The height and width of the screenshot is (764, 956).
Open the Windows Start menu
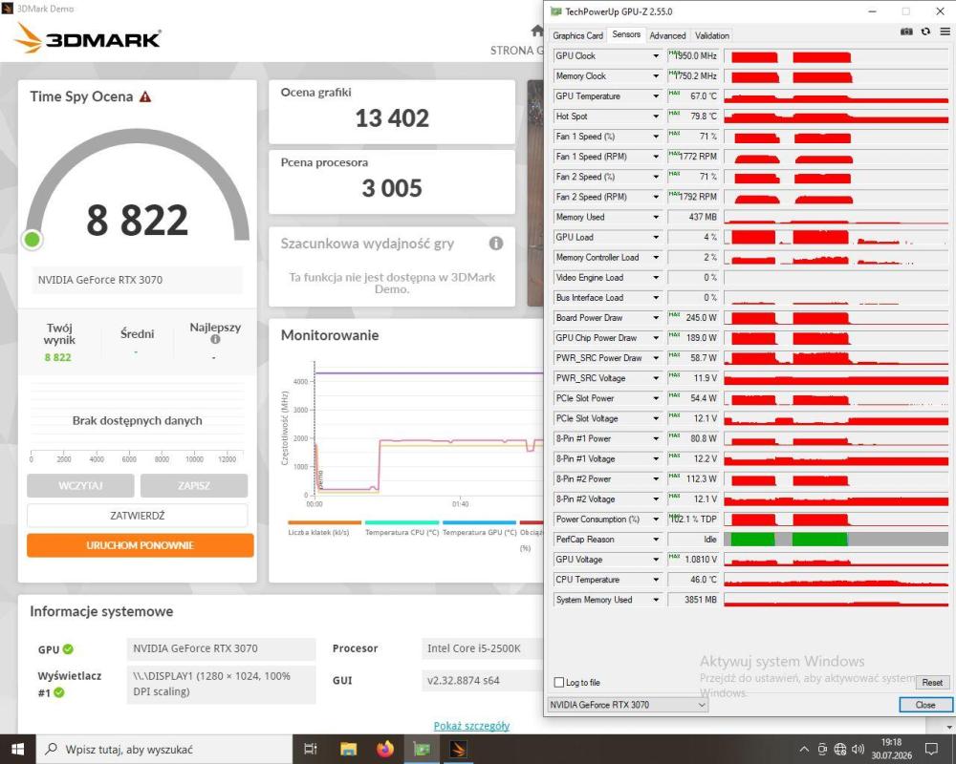pyautogui.click(x=17, y=750)
